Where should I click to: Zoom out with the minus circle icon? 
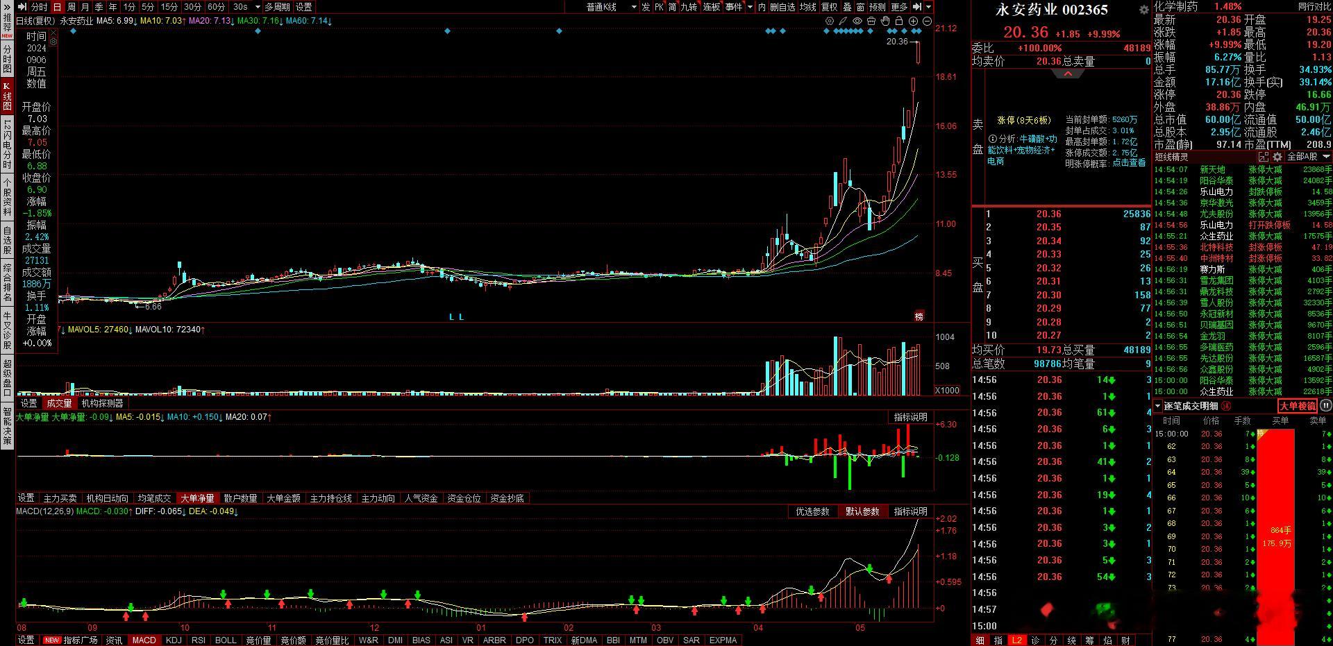click(x=927, y=22)
